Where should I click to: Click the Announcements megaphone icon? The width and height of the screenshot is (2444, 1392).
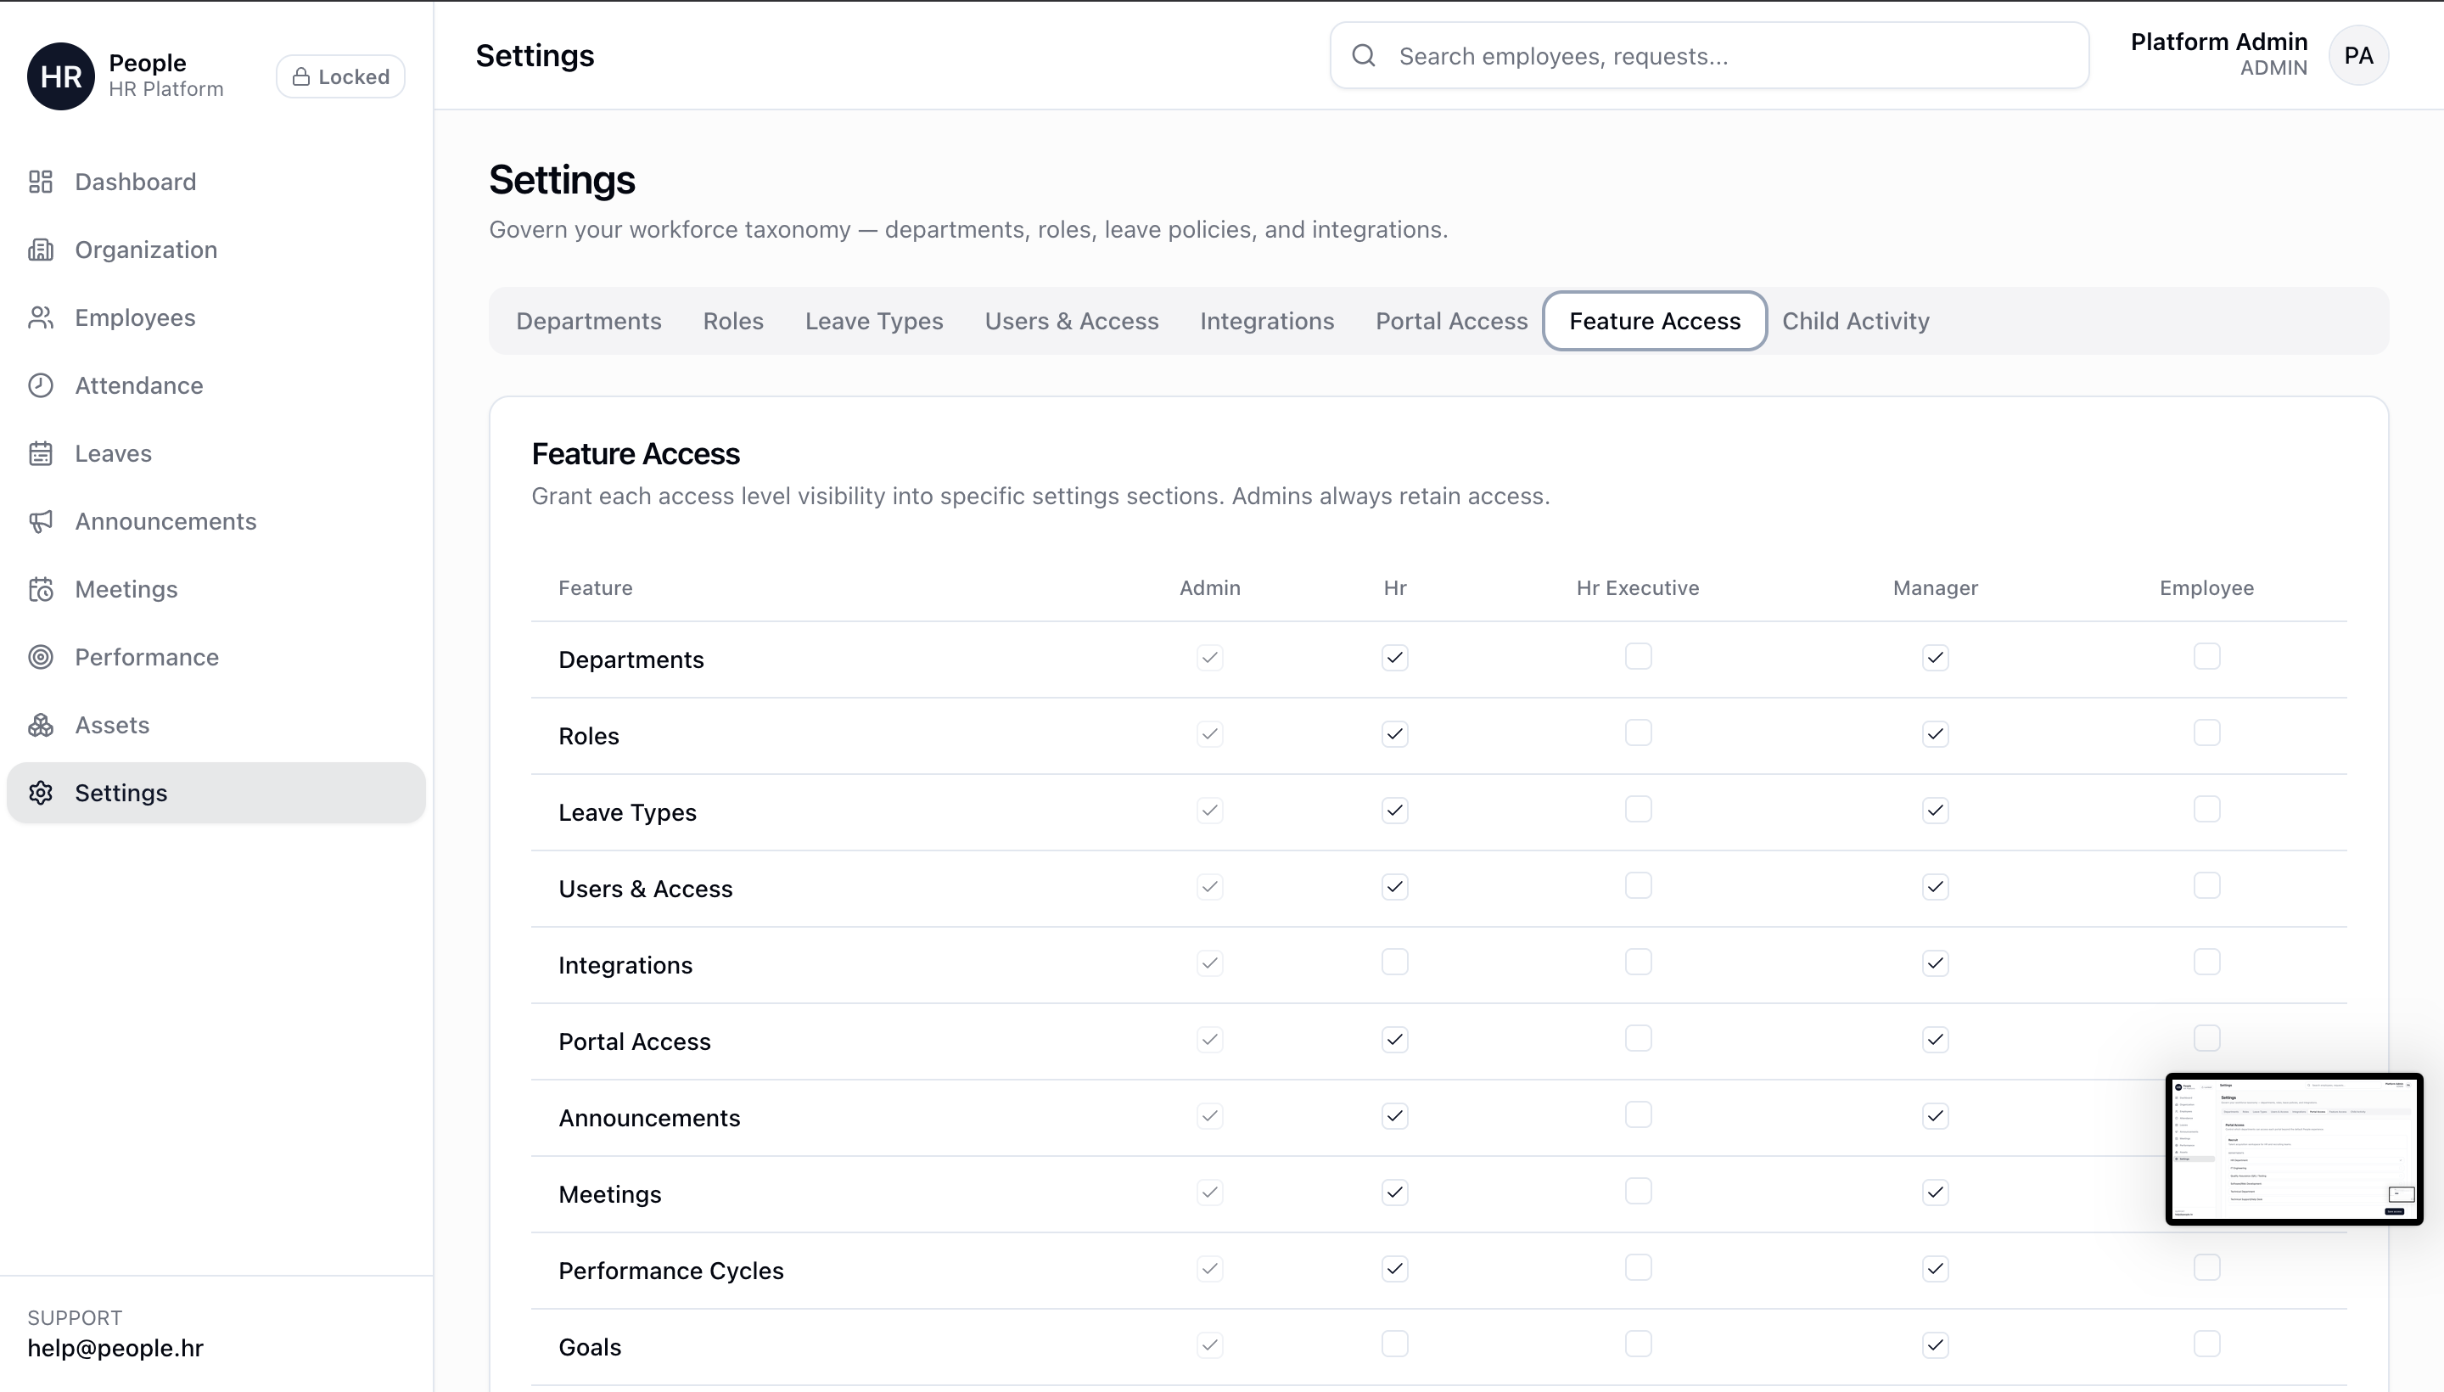40,521
